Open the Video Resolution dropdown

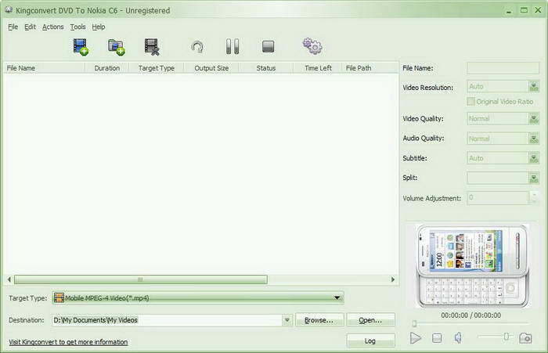click(x=533, y=87)
